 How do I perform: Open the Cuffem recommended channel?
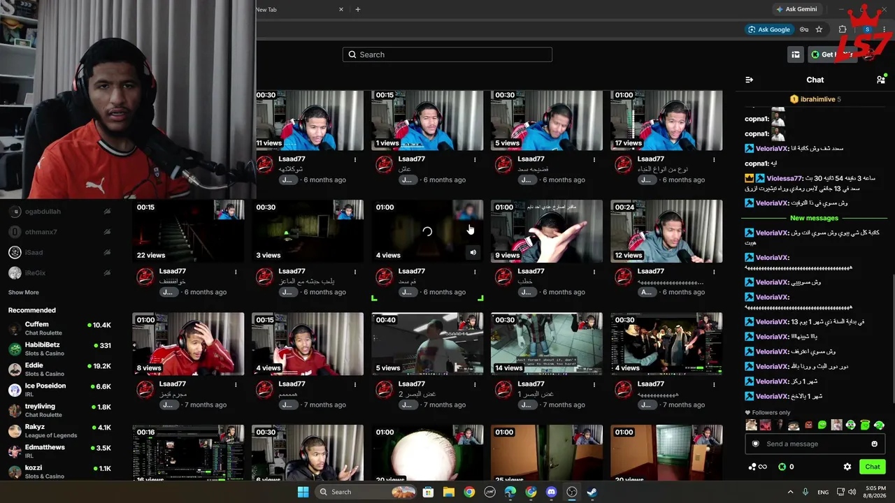[59, 328]
